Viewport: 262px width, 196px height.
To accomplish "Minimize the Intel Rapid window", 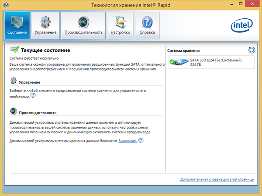I will pyautogui.click(x=232, y=4).
